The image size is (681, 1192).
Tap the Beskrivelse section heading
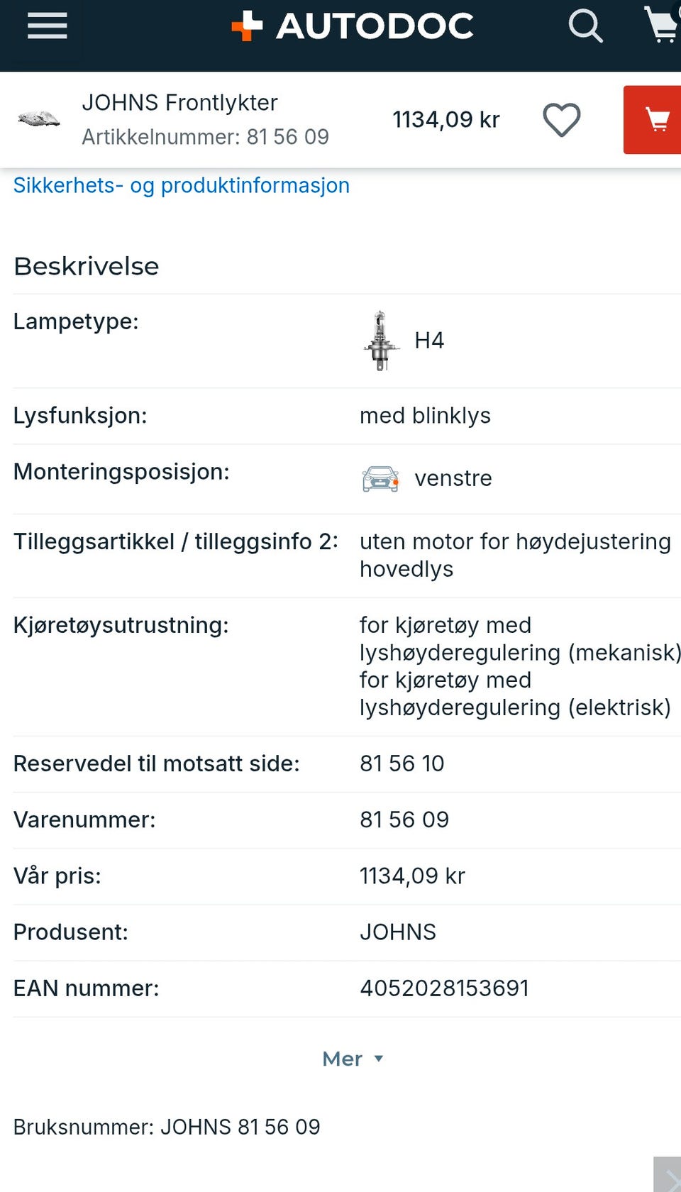pyautogui.click(x=87, y=266)
